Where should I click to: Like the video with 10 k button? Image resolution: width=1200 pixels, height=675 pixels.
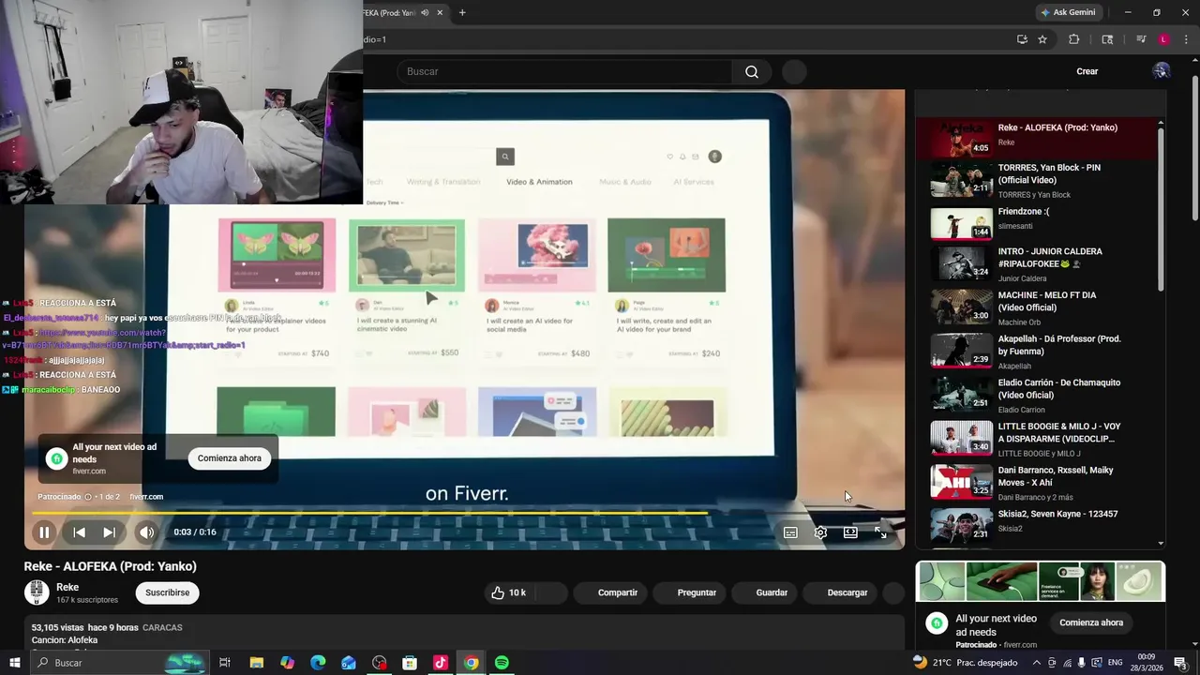(509, 592)
